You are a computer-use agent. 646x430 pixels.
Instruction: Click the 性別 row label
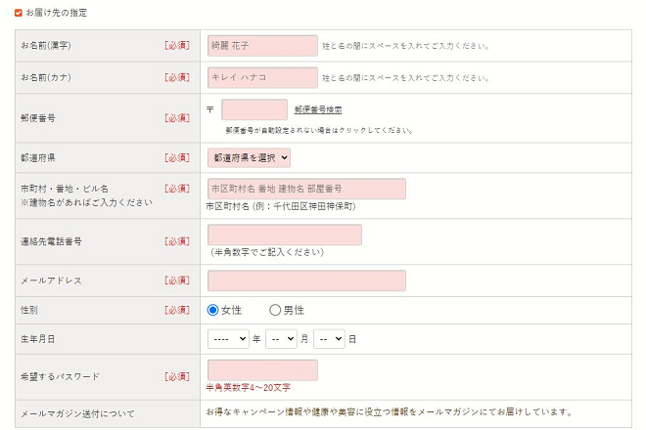(30, 310)
